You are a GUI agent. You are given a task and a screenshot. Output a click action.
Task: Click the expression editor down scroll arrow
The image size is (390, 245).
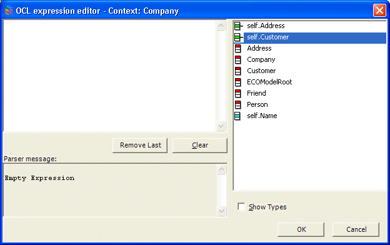click(x=221, y=126)
